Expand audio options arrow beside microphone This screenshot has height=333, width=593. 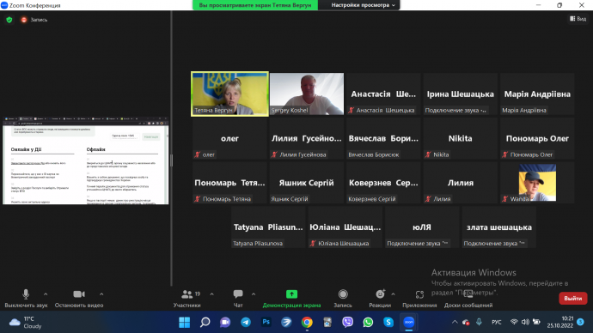[x=46, y=294]
